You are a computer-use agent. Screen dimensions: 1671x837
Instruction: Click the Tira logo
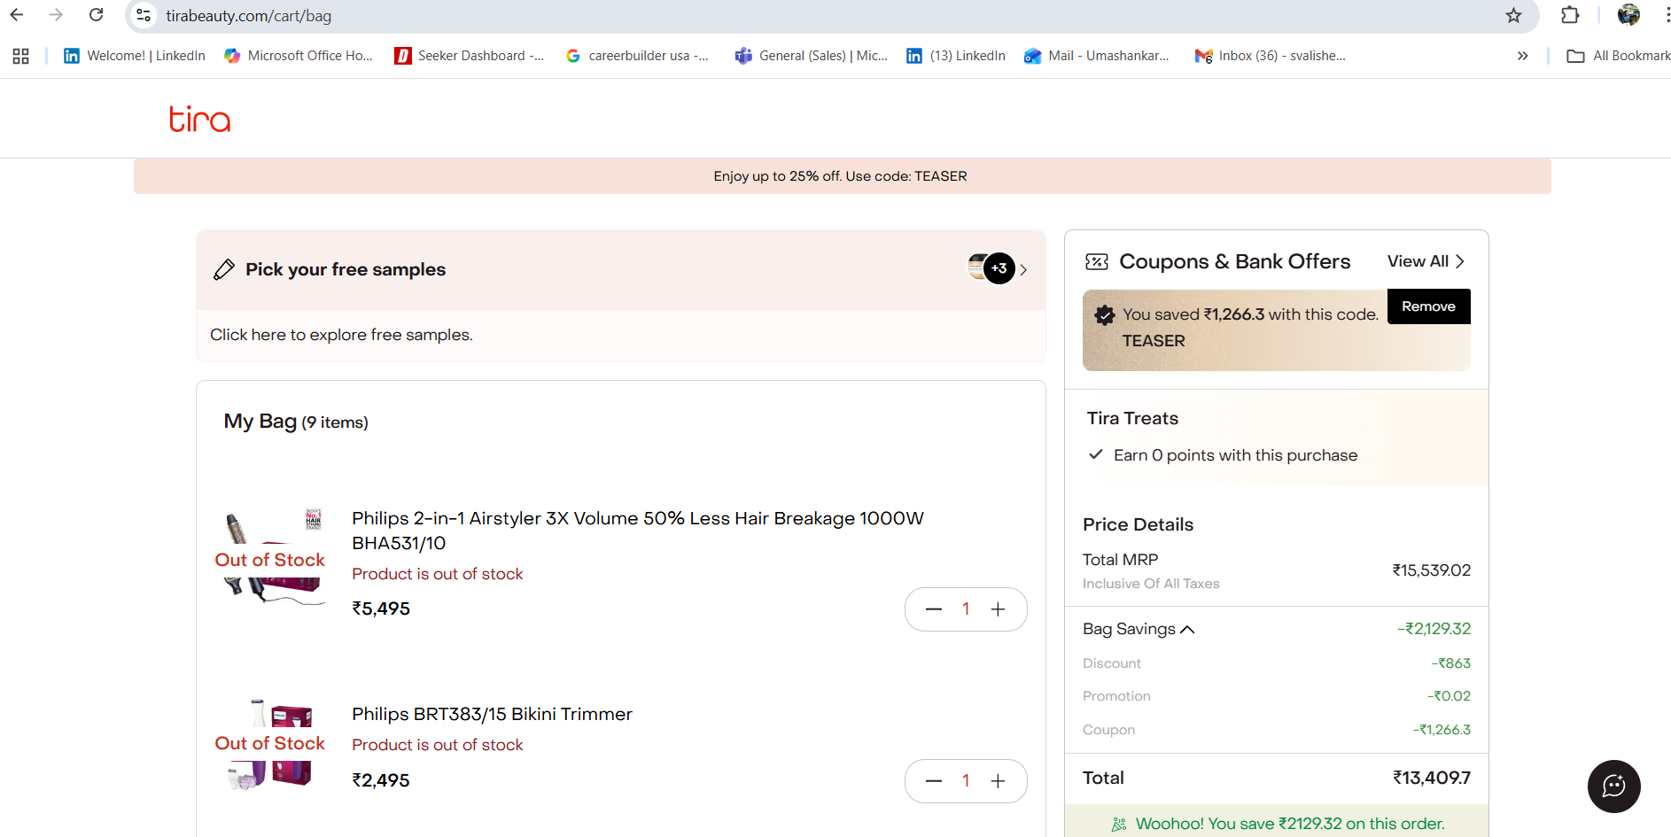200,119
